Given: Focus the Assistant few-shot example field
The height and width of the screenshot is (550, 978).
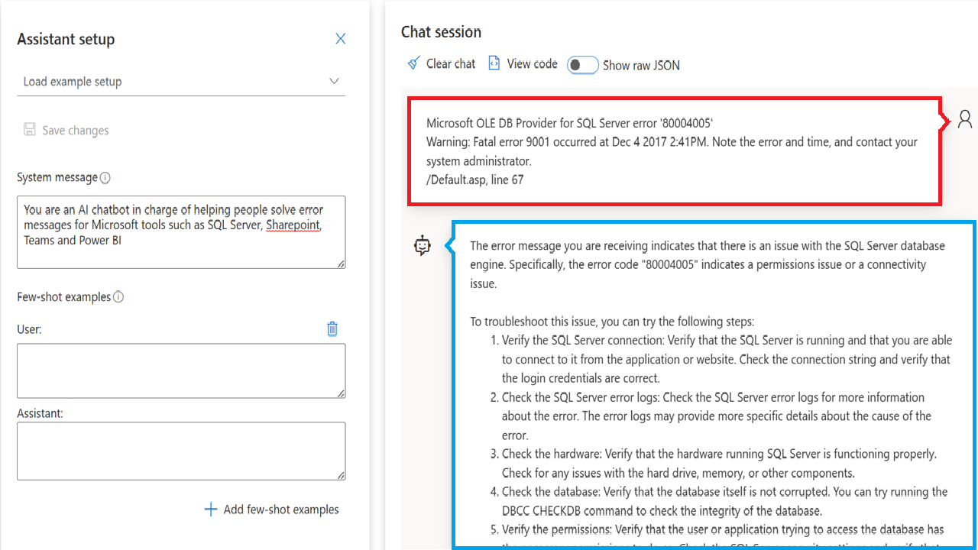Looking at the screenshot, I should point(181,451).
